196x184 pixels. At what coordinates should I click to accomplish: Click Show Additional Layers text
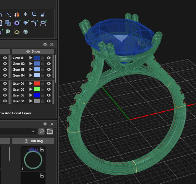click(x=16, y=113)
